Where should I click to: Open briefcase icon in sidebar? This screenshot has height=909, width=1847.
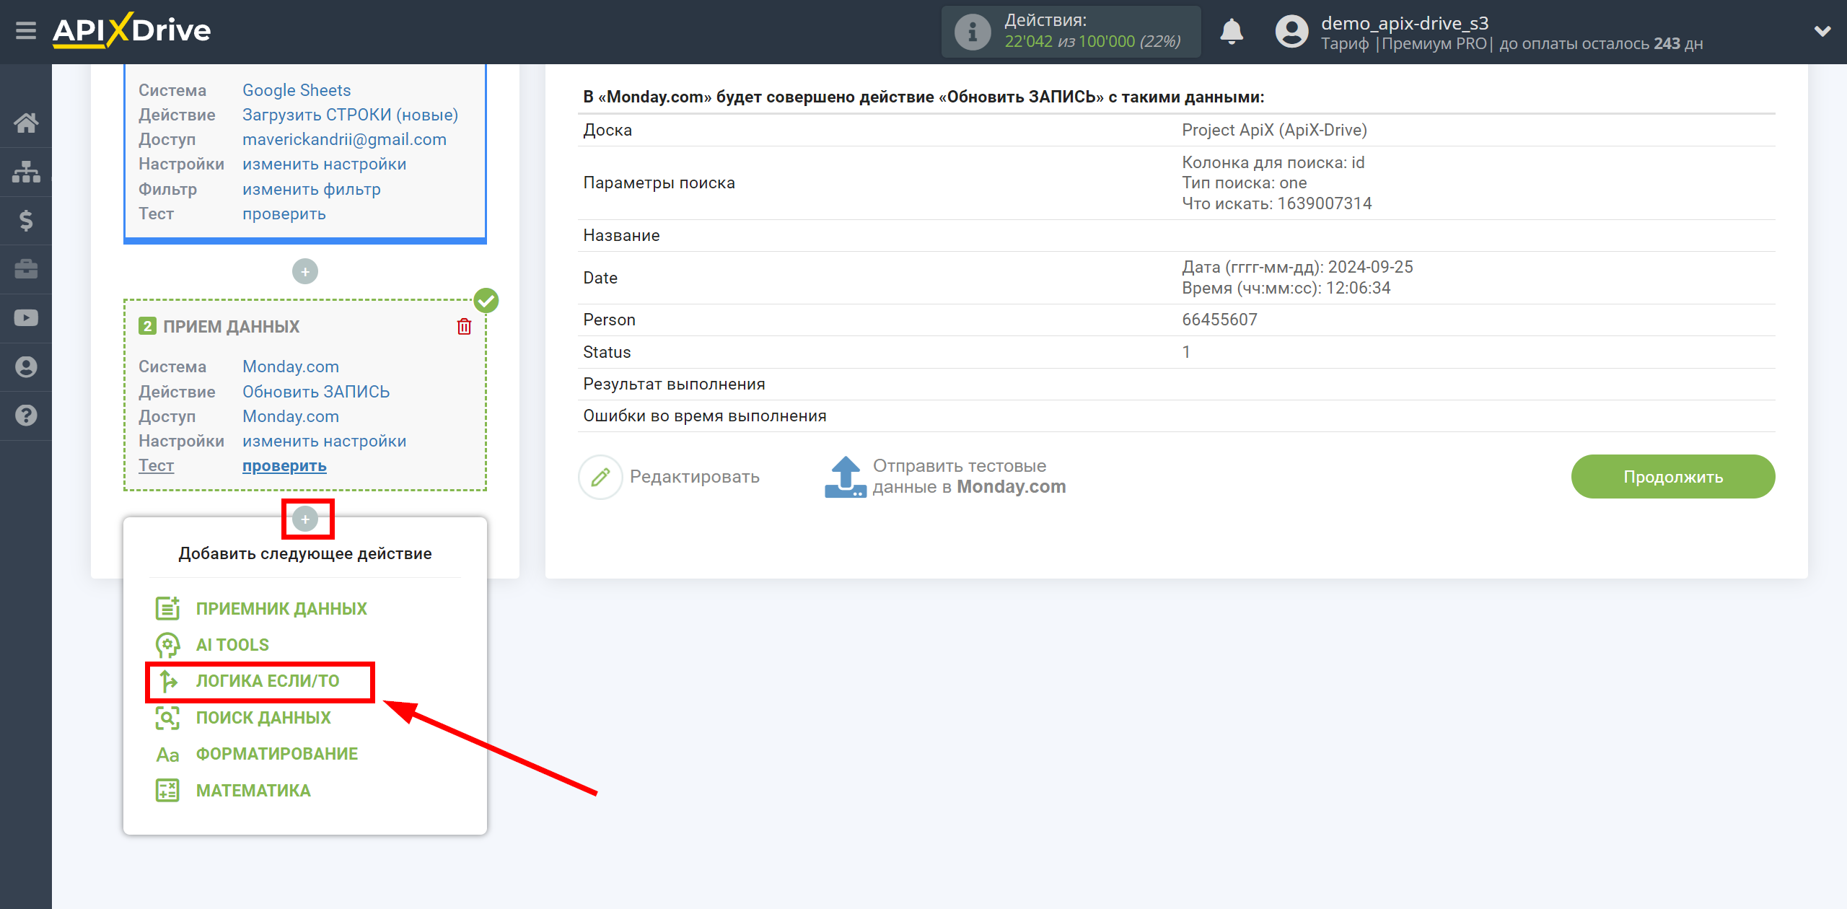point(26,269)
